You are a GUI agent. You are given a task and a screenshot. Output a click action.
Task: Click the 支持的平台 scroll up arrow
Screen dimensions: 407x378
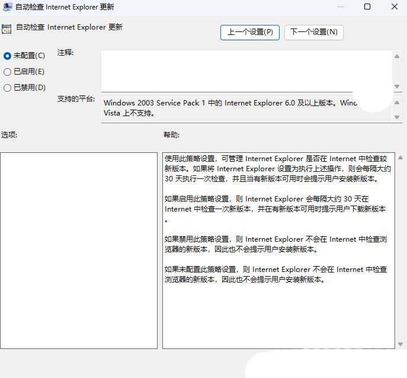(x=397, y=102)
